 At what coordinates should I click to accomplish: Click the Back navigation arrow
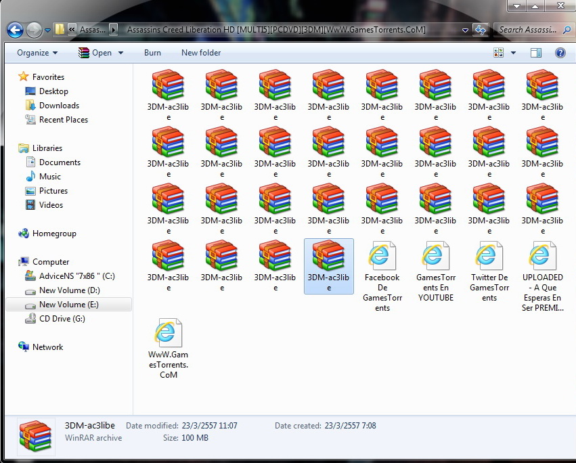pyautogui.click(x=15, y=30)
